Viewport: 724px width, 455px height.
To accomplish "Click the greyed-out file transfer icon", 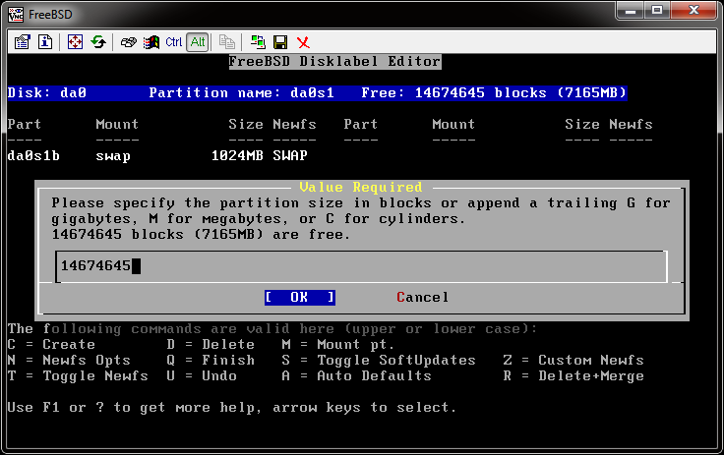I will [226, 42].
